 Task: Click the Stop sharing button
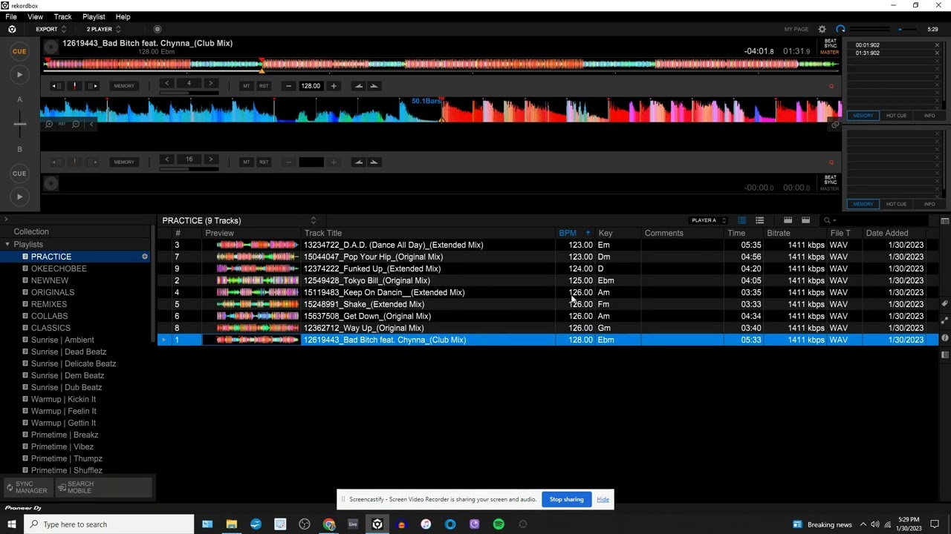pos(567,499)
